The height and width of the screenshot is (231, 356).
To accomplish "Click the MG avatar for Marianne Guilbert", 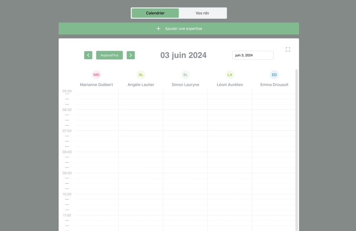I will (x=96, y=75).
